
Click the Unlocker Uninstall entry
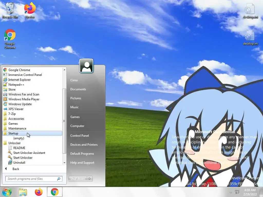pyautogui.click(x=32, y=162)
